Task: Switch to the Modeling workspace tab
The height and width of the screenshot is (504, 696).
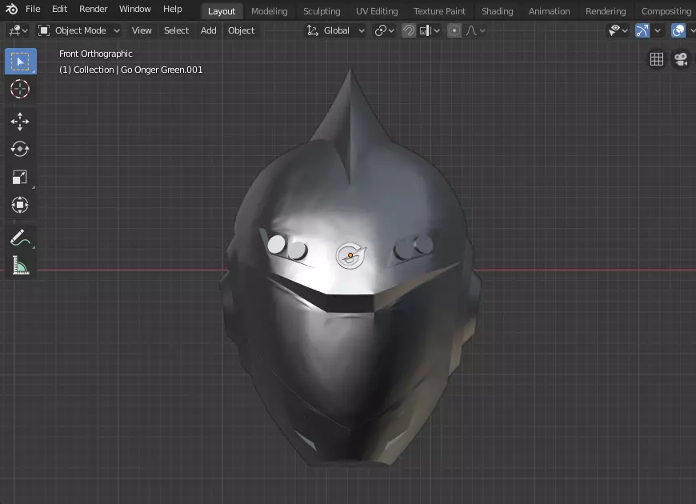Action: pos(270,11)
